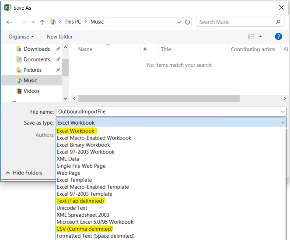
Task: Sort by Contributing artists column header
Action: [253, 49]
